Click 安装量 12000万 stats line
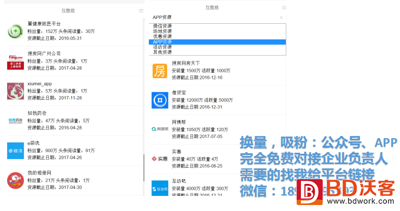400x211 pixels. click(x=202, y=100)
